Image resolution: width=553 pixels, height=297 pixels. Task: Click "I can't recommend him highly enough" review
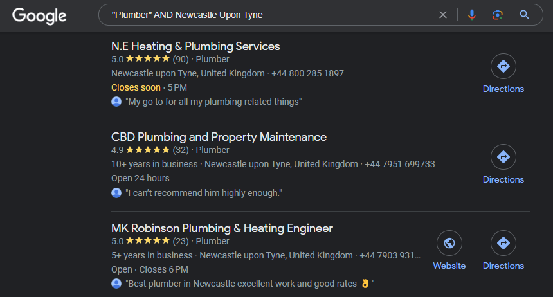pyautogui.click(x=203, y=193)
